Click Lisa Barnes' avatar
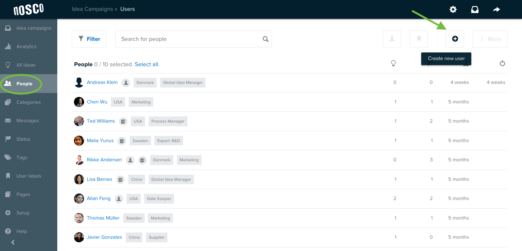 pyautogui.click(x=79, y=179)
